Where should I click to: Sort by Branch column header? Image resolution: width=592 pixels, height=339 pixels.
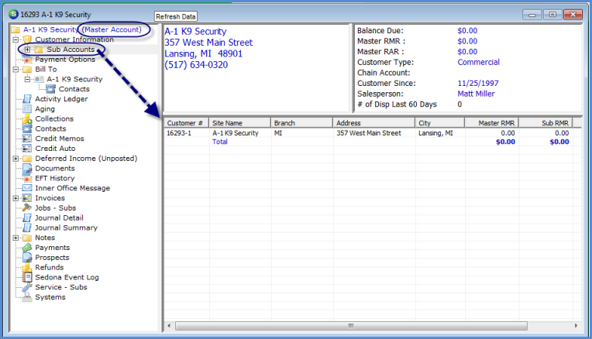click(301, 123)
